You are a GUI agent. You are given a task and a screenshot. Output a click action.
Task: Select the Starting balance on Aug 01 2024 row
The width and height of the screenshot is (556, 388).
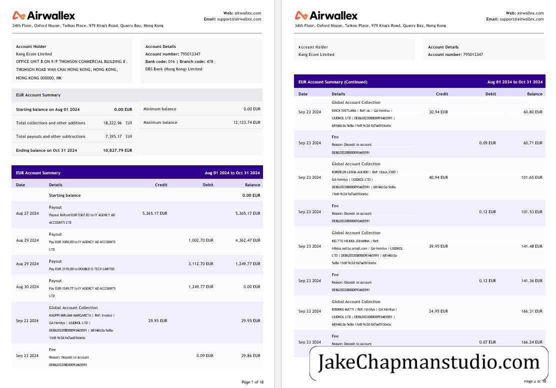coord(74,109)
